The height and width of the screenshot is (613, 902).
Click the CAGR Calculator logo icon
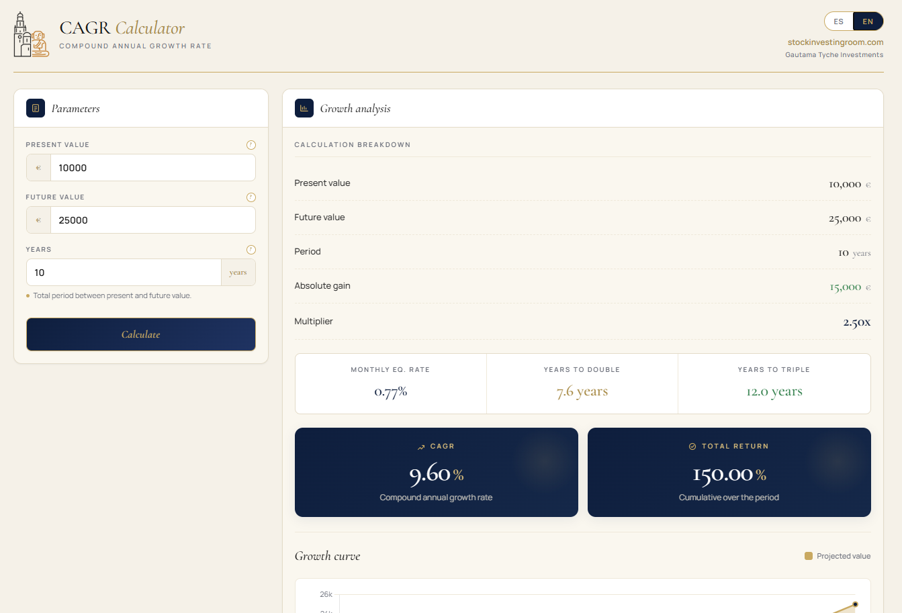click(x=31, y=36)
